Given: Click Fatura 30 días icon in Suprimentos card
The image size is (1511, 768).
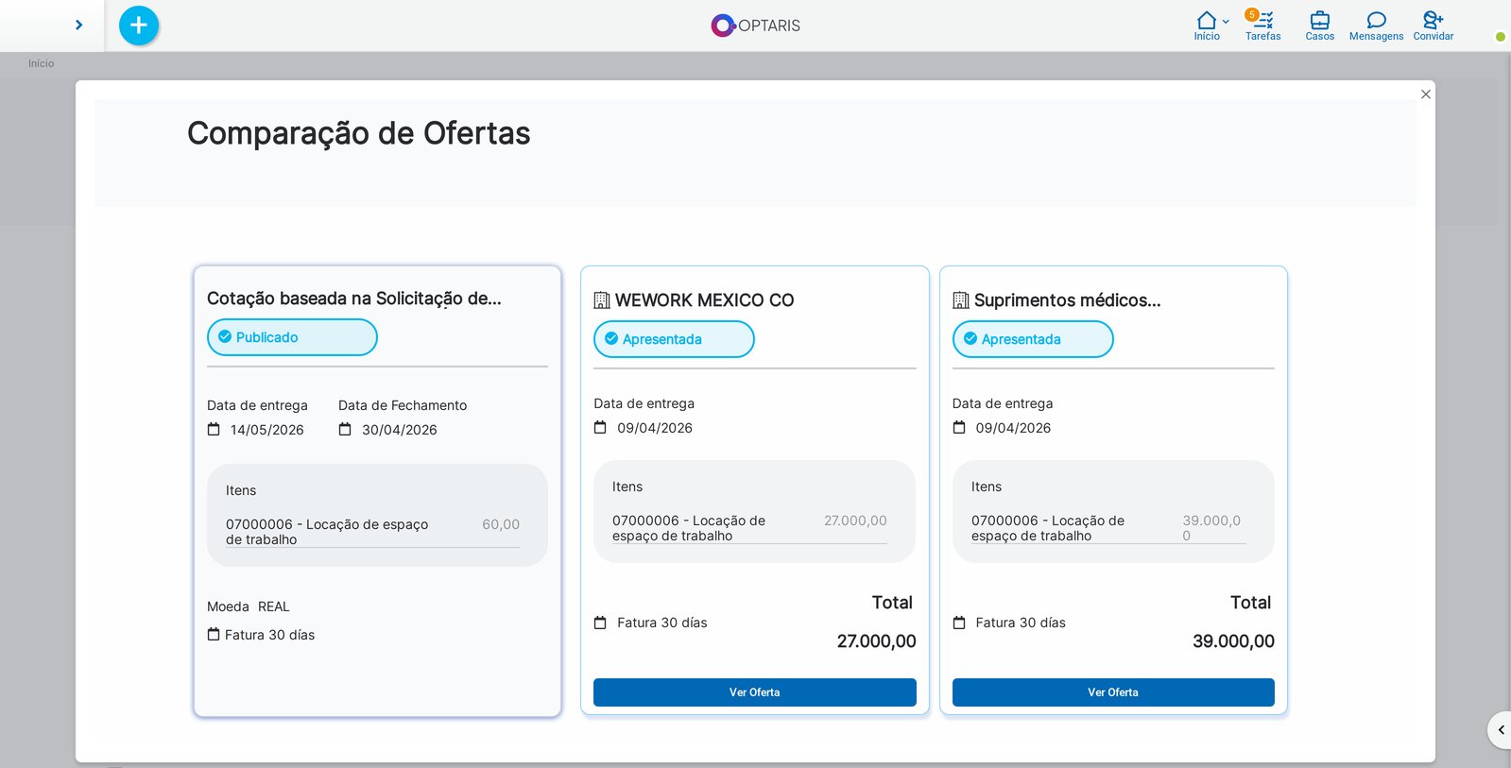Looking at the screenshot, I should coord(959,623).
